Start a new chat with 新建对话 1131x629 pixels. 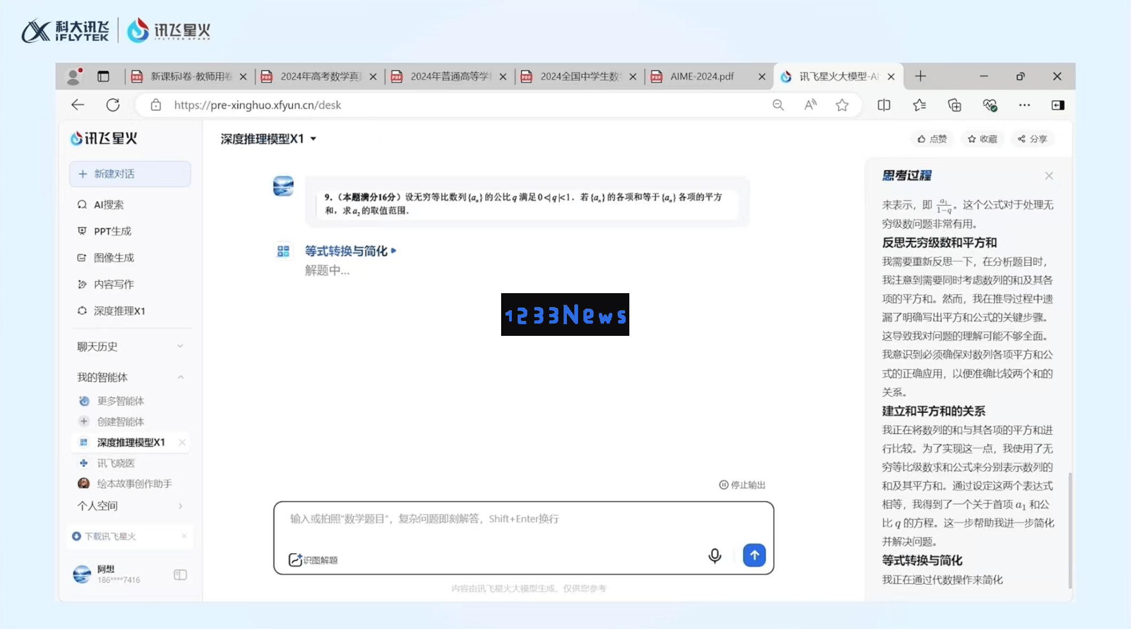(130, 174)
